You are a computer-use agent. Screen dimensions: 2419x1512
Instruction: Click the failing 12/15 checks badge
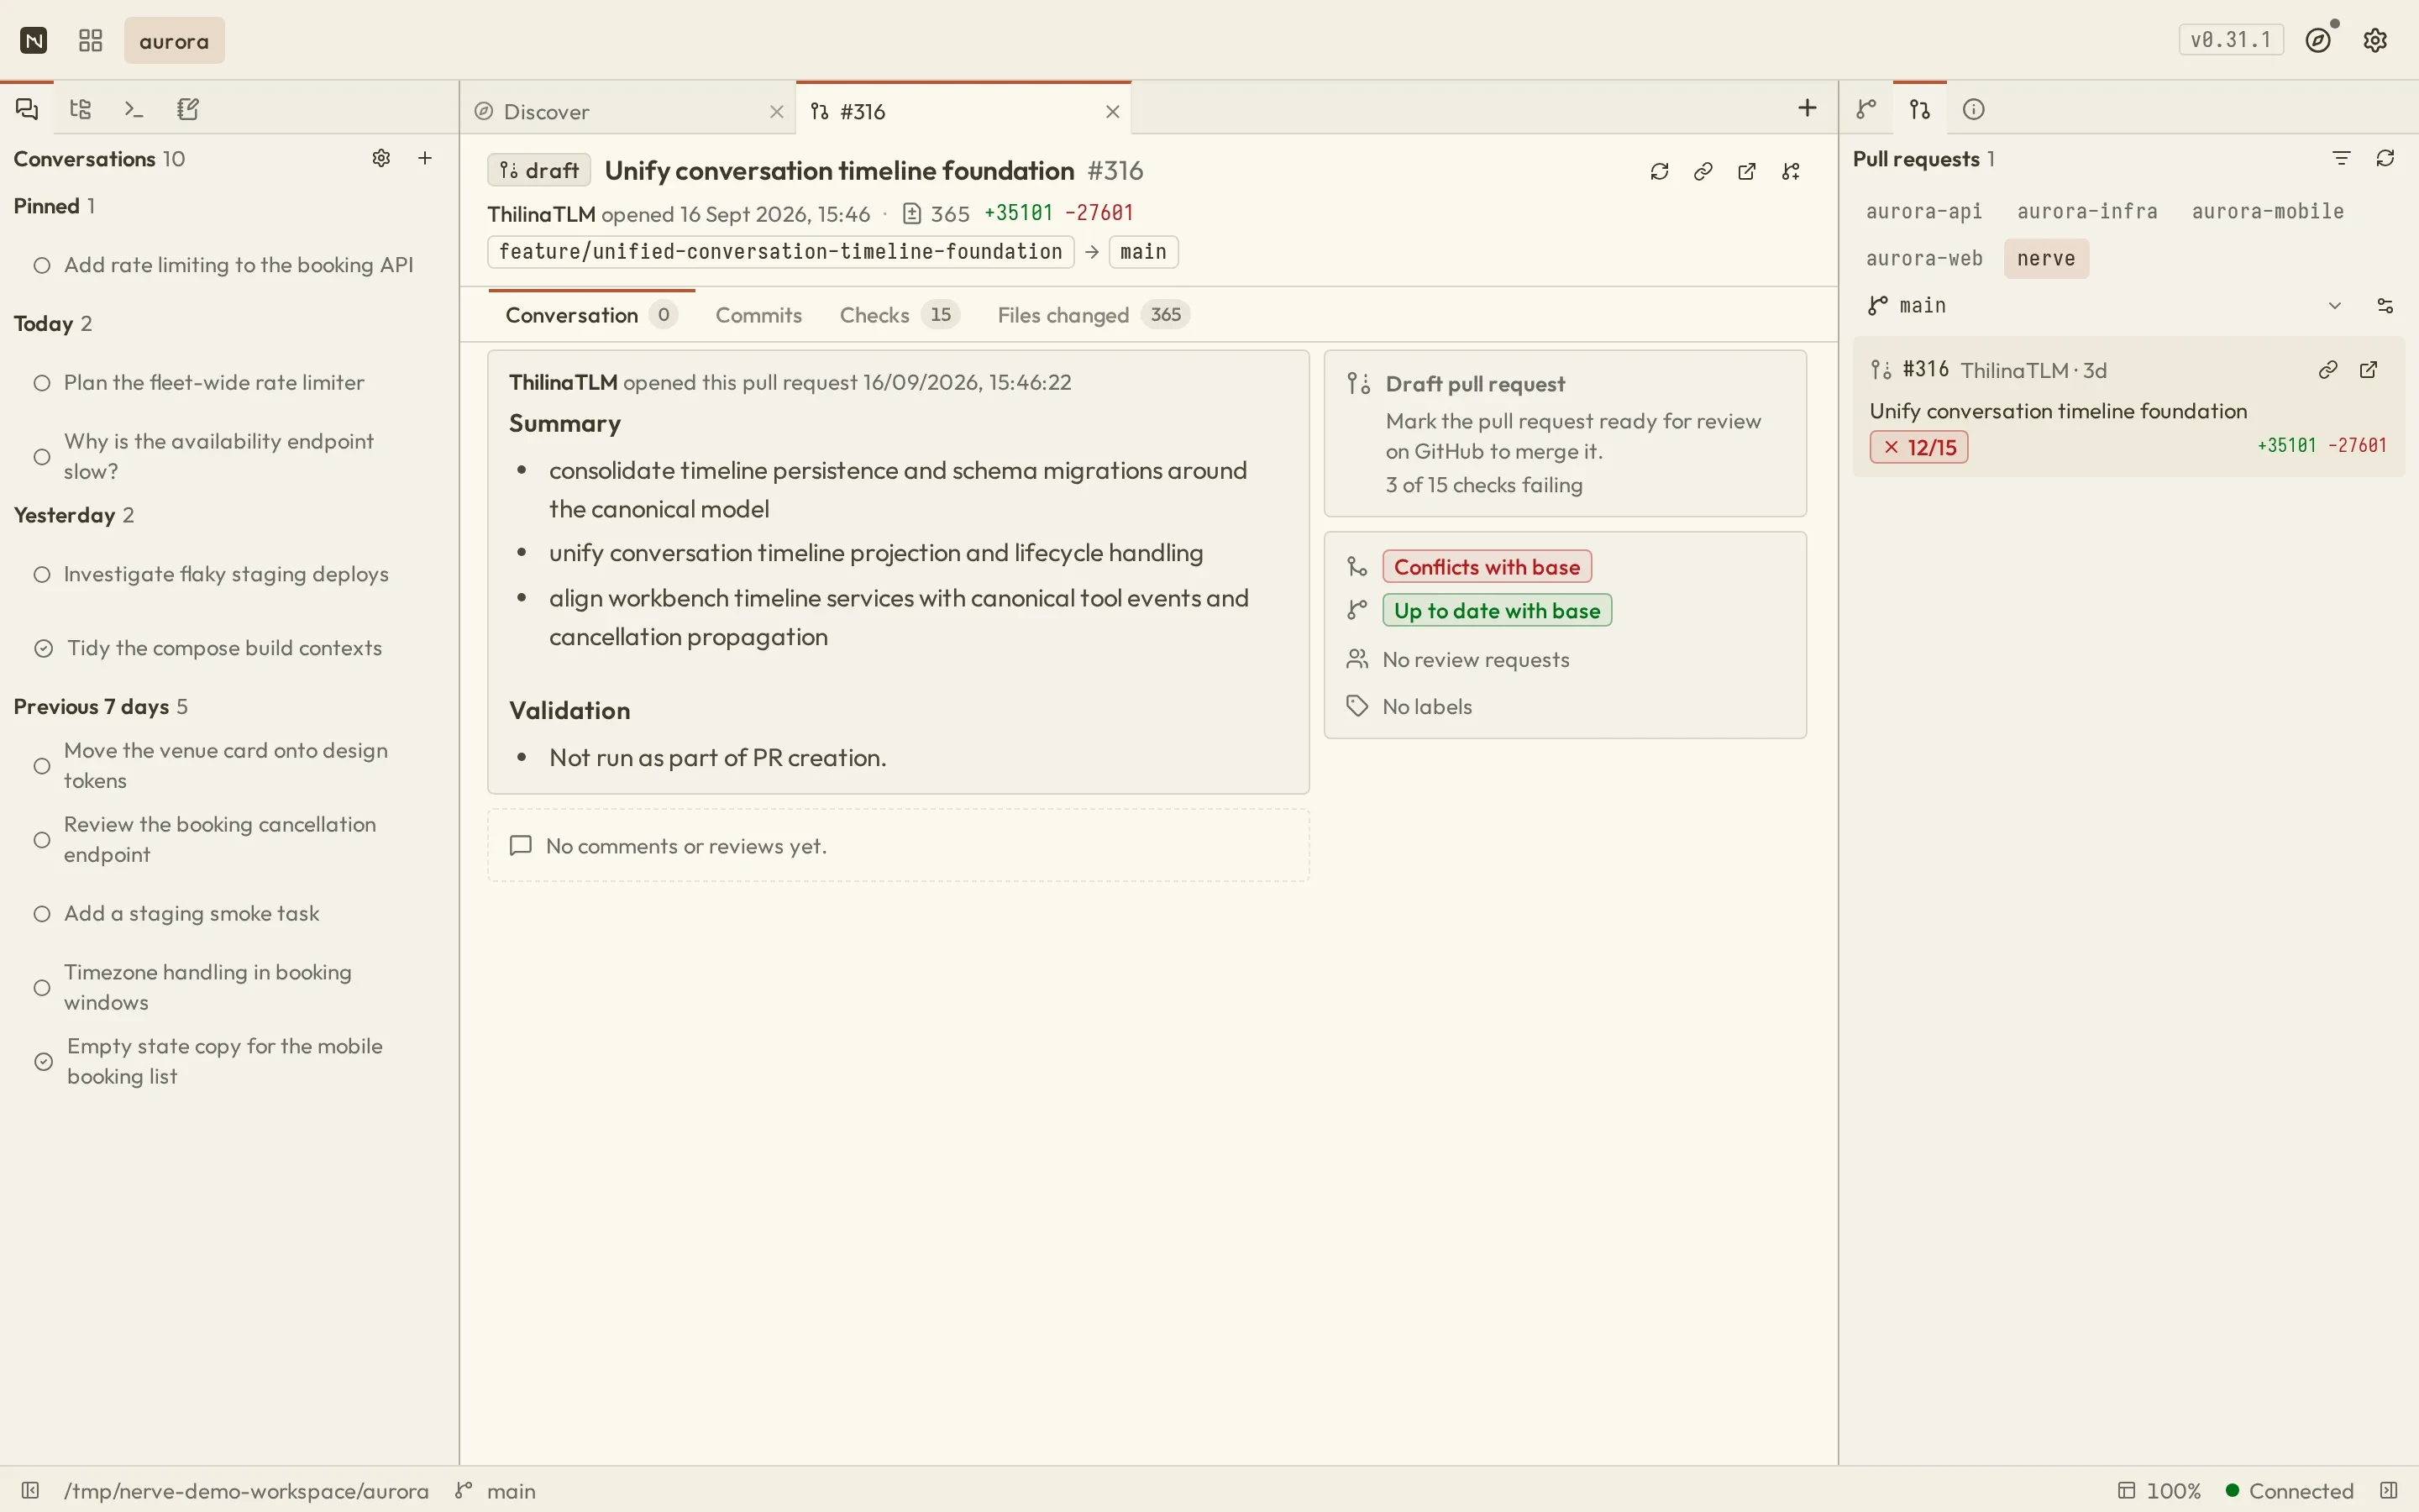coord(1919,447)
